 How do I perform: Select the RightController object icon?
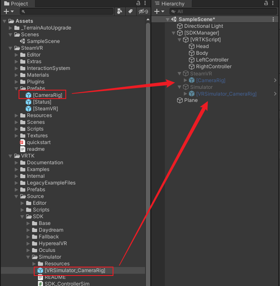191,67
